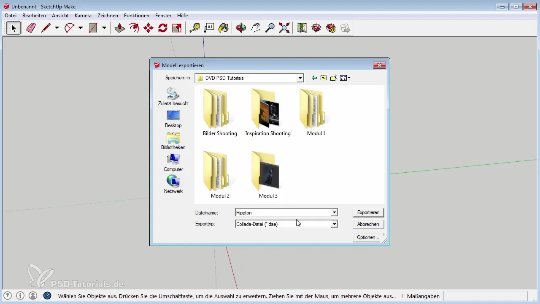The width and height of the screenshot is (540, 304).
Task: Select the Modul 2 folder
Action: tap(220, 175)
